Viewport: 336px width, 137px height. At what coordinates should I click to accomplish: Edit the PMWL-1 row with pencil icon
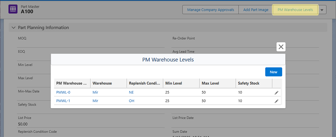276,101
